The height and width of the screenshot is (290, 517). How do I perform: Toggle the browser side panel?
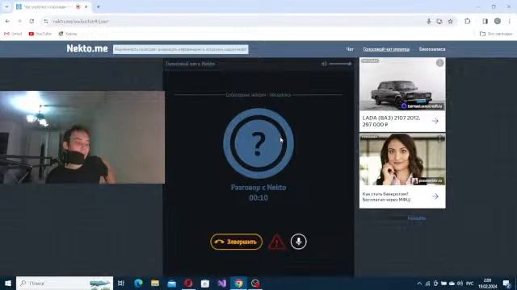coord(485,22)
